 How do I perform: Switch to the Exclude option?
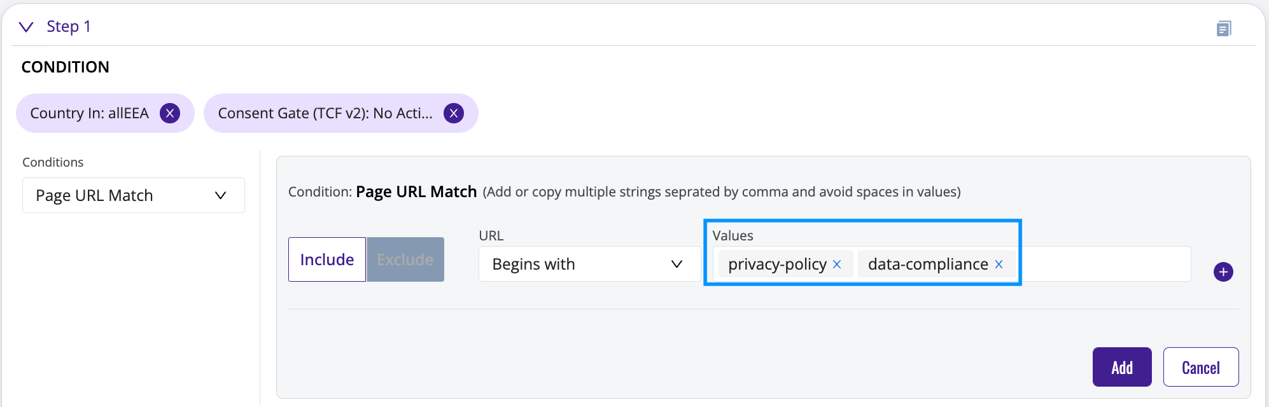click(405, 259)
